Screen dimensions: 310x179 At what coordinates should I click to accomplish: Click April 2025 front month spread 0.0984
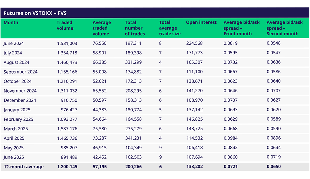[x=230, y=138]
